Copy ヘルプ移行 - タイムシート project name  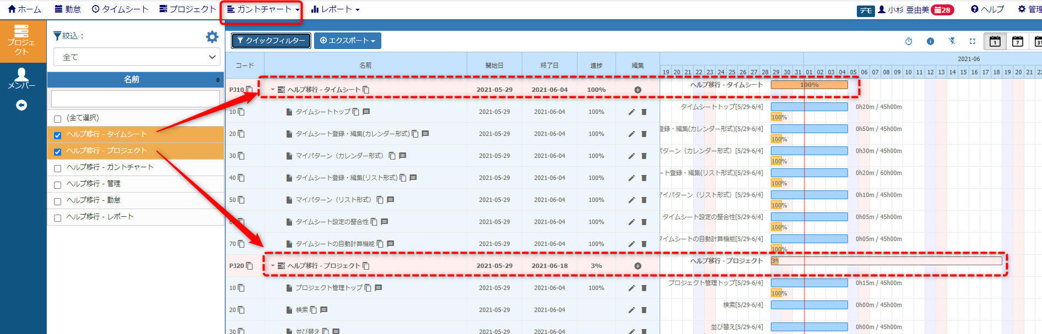tap(366, 90)
